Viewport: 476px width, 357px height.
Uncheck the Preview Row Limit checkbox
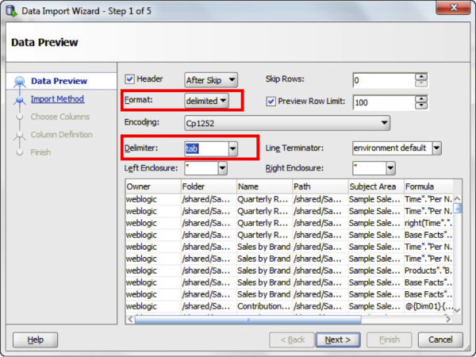(271, 102)
